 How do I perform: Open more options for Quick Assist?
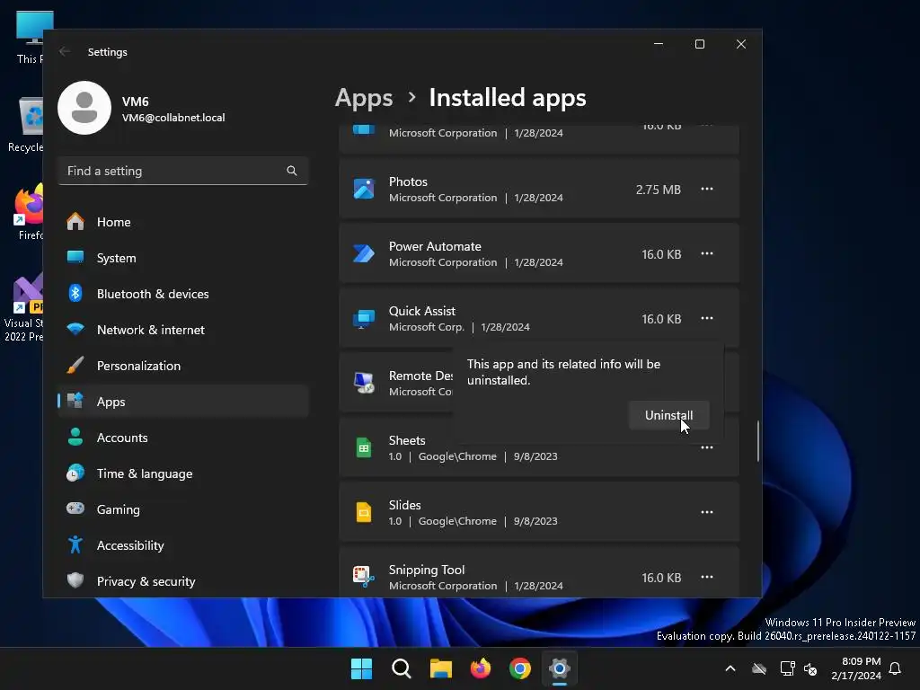(707, 318)
